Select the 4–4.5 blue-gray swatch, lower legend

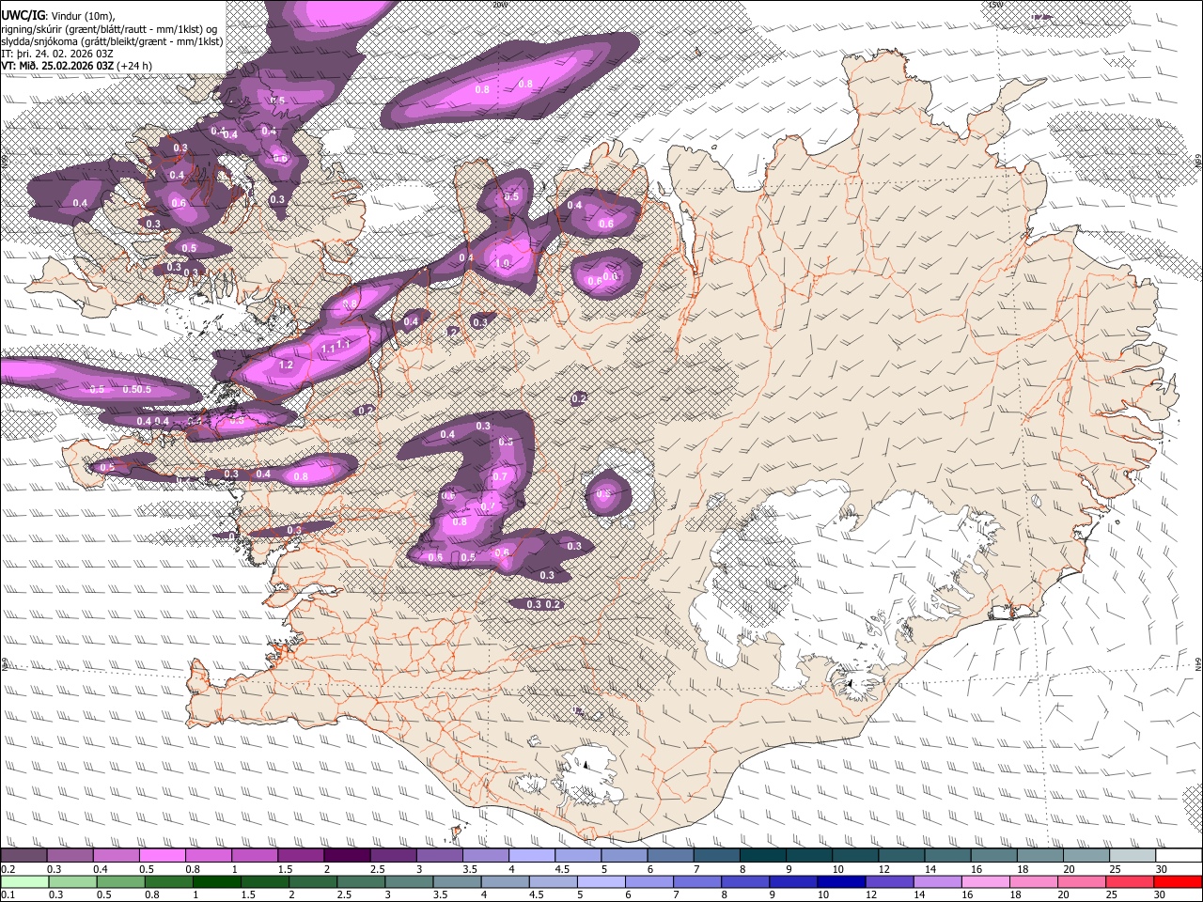pos(504,881)
